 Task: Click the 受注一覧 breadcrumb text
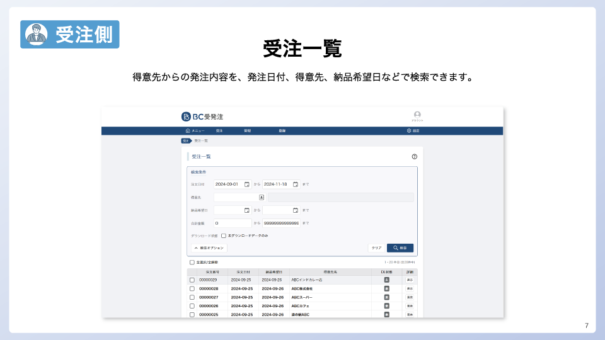[201, 140]
